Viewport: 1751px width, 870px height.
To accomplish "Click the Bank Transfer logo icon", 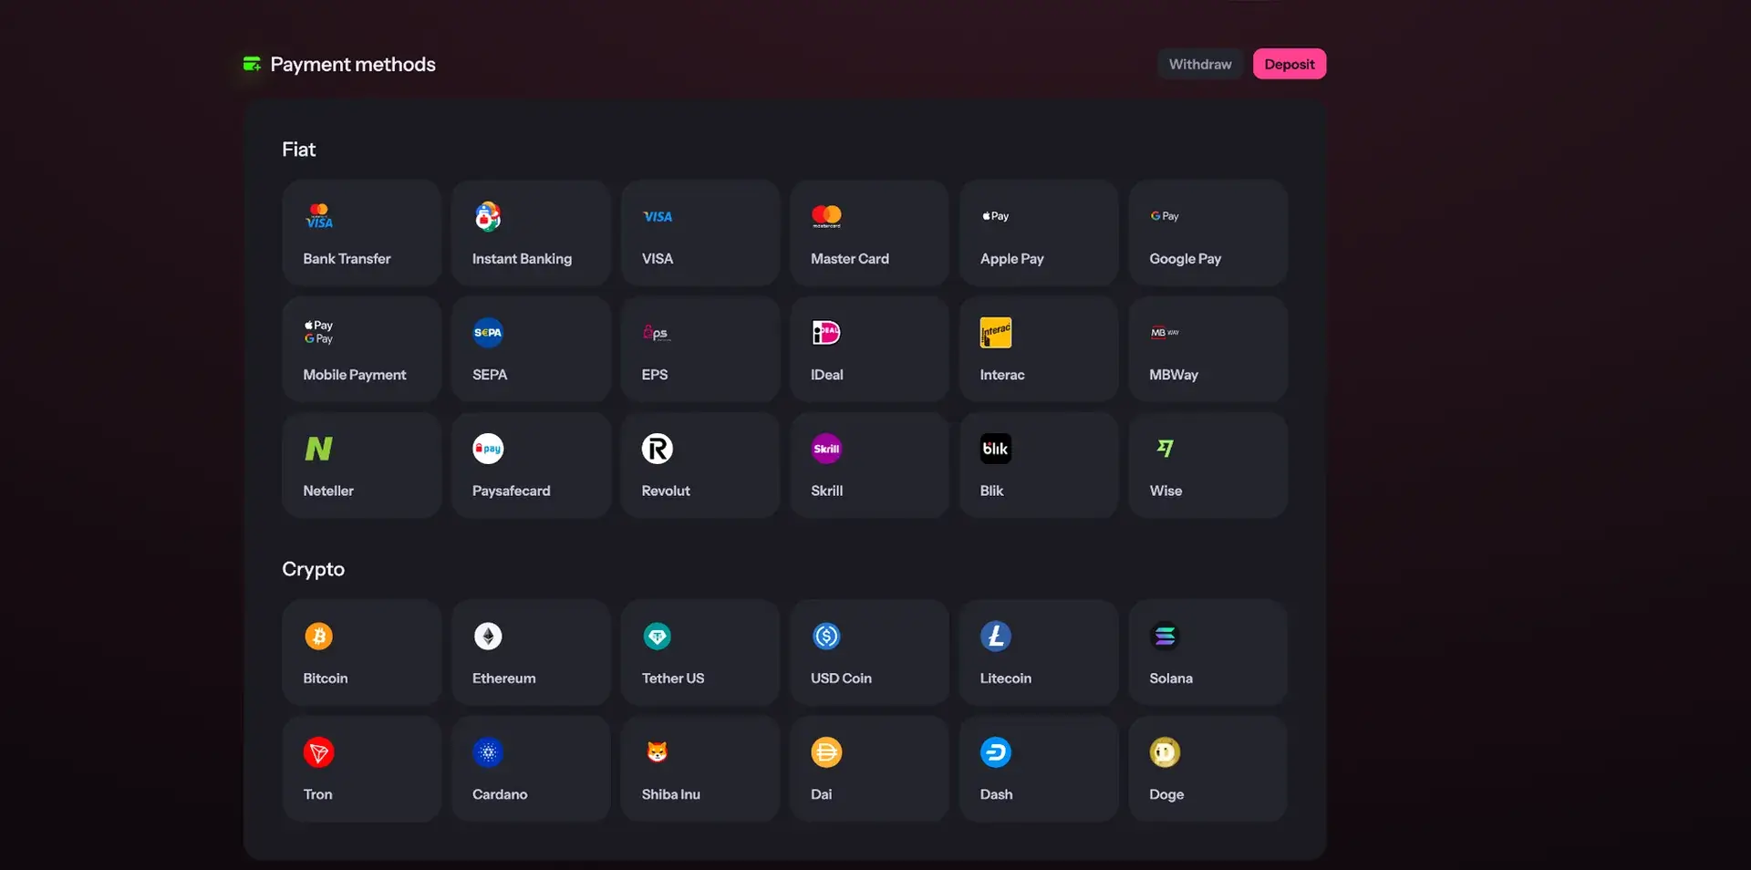I will (319, 216).
